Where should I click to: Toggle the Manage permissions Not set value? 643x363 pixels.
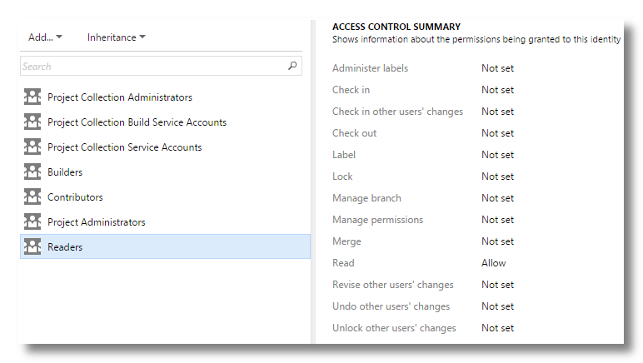[x=497, y=220]
